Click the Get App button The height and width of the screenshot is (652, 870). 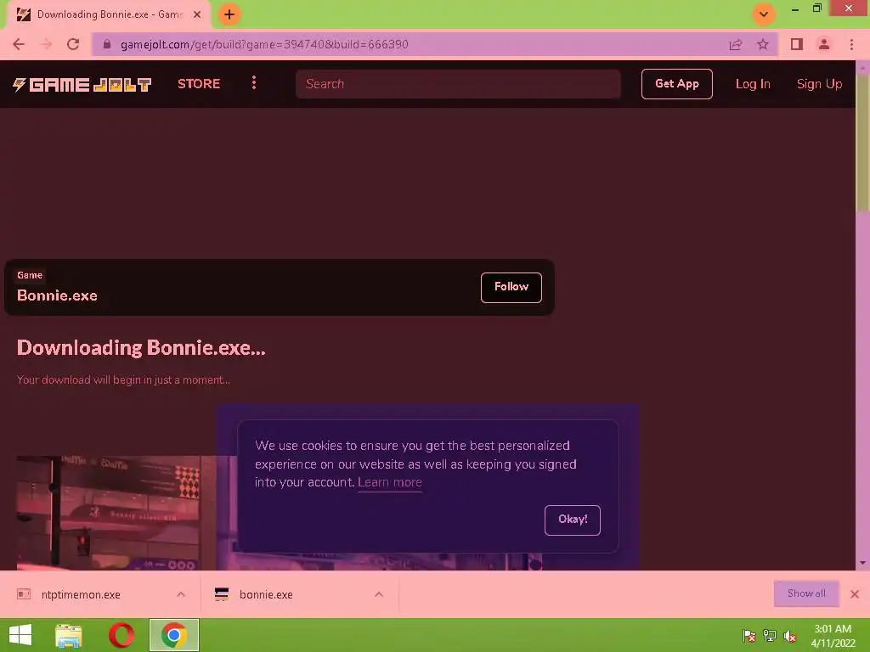[x=677, y=84]
